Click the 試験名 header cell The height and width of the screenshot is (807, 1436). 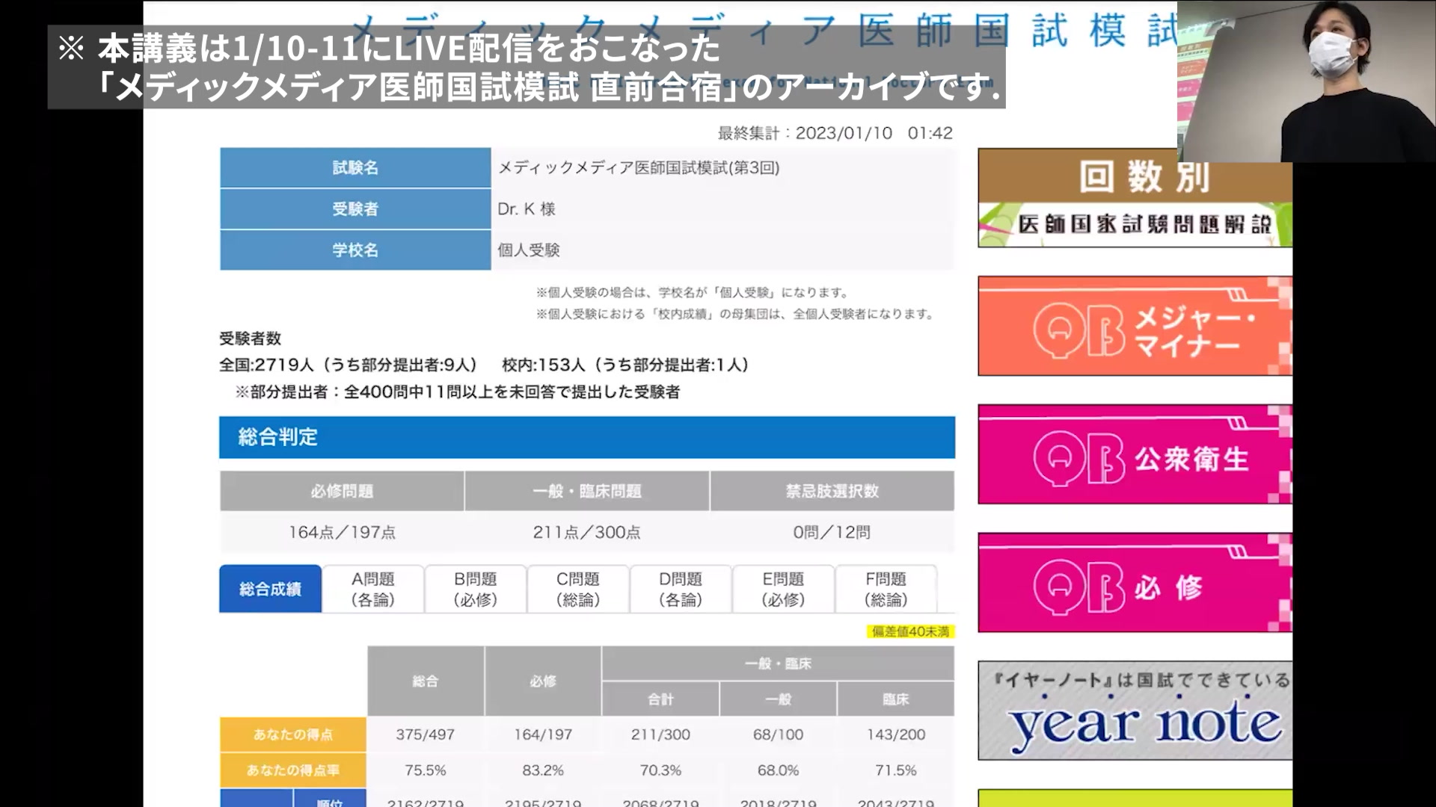(x=355, y=168)
